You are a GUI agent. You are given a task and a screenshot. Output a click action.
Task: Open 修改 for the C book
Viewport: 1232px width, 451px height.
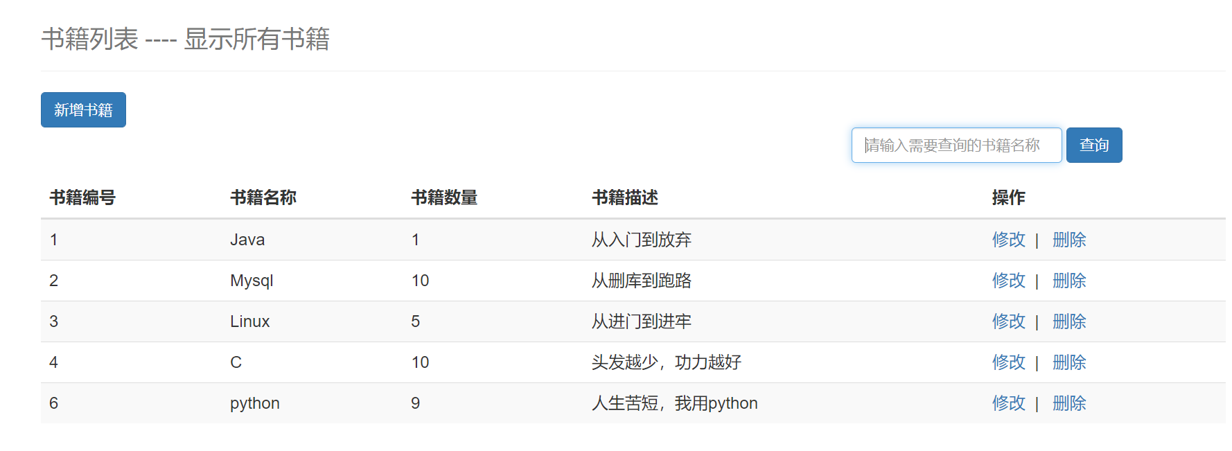point(1008,362)
